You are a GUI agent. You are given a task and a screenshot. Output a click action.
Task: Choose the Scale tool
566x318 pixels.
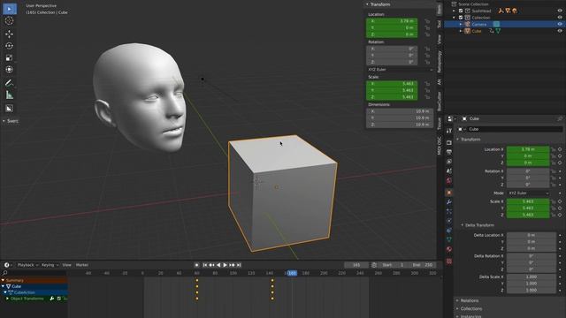(x=10, y=57)
